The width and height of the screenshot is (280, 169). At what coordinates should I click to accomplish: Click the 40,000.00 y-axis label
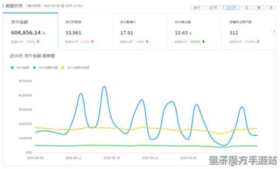25,95
